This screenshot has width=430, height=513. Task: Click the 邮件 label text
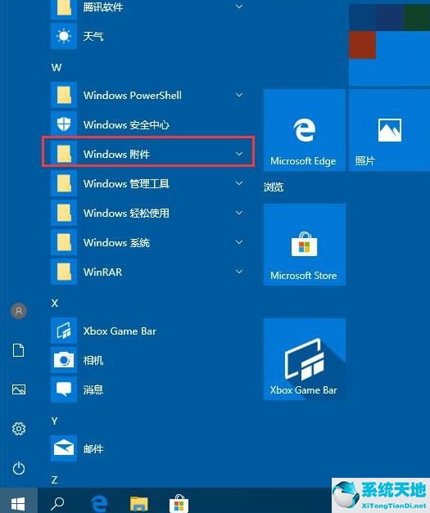pyautogui.click(x=93, y=448)
